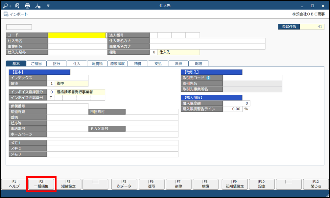
Task: Click the field right of インボイス登録番号 T
Action: (59, 98)
